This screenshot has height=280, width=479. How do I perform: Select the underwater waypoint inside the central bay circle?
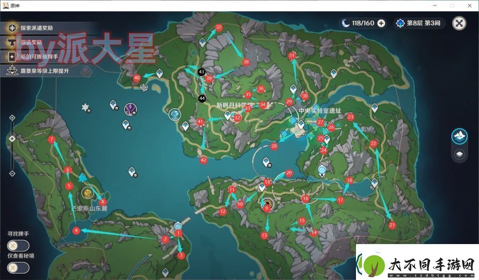266,162
